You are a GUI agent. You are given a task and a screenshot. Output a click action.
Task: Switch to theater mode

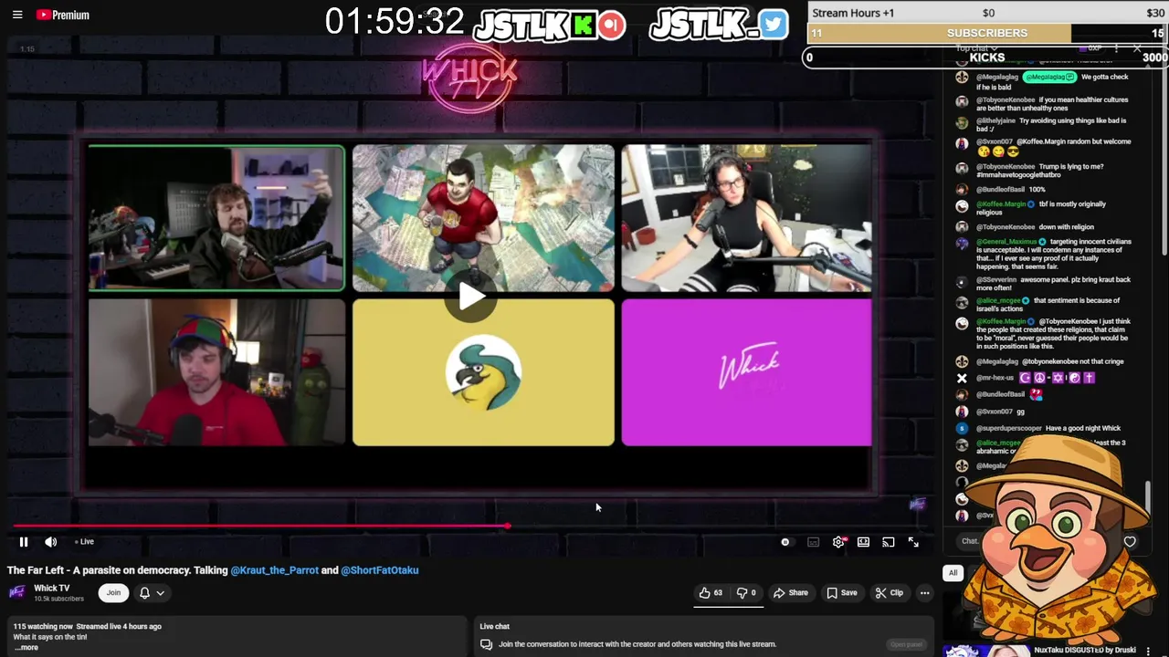click(x=863, y=542)
